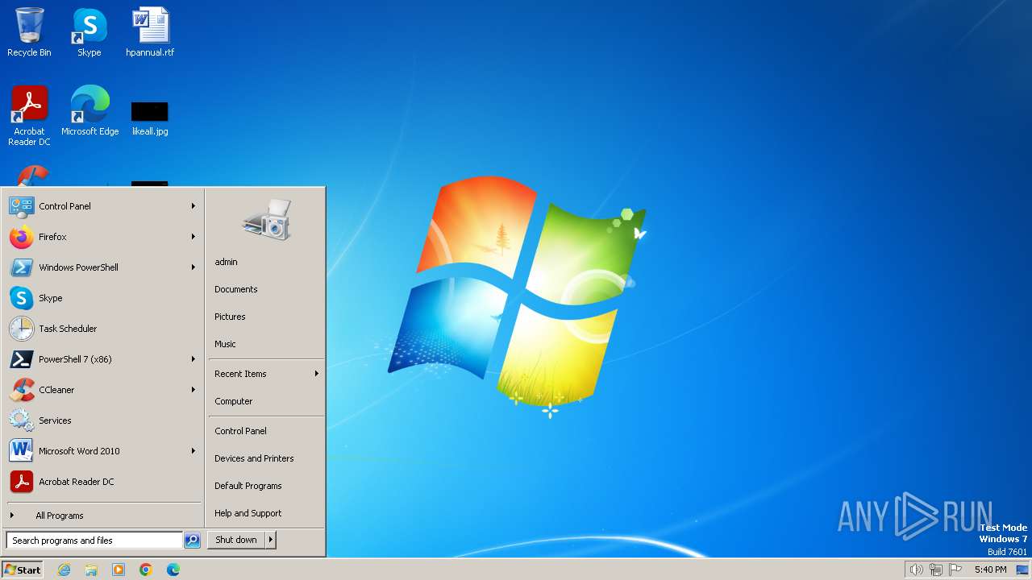This screenshot has height=580, width=1032.
Task: Click the volume speaker icon in system tray
Action: [916, 570]
